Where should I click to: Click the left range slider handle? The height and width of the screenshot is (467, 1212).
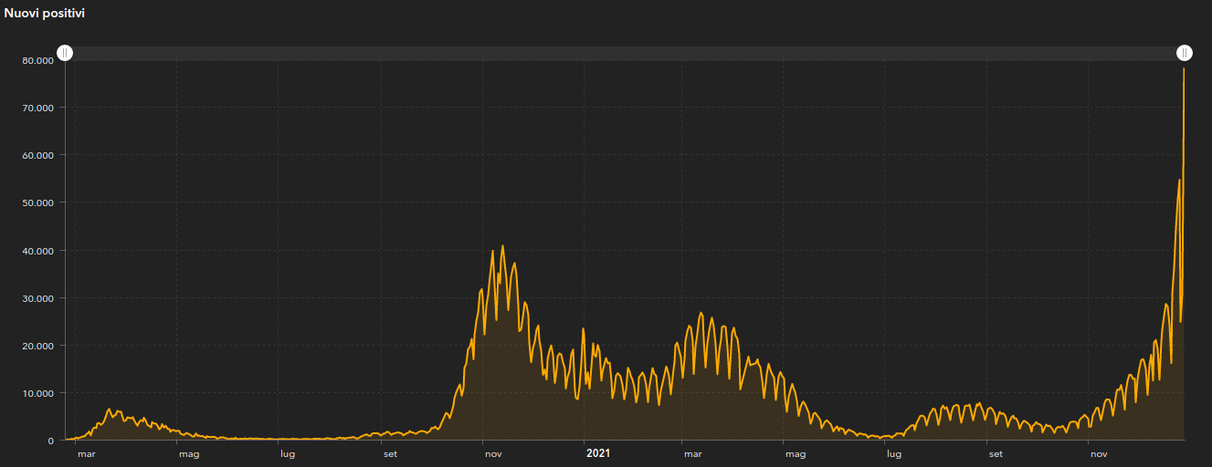tap(66, 53)
